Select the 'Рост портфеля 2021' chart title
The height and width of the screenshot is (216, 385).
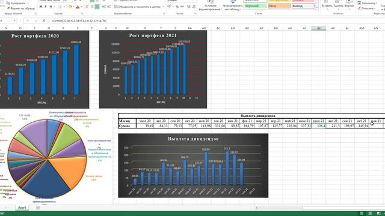[x=153, y=35]
